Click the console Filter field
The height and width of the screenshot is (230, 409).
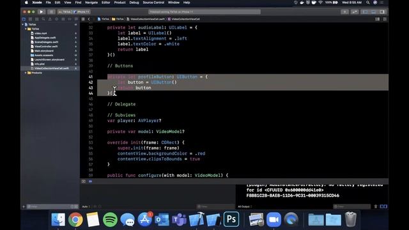point(352,206)
